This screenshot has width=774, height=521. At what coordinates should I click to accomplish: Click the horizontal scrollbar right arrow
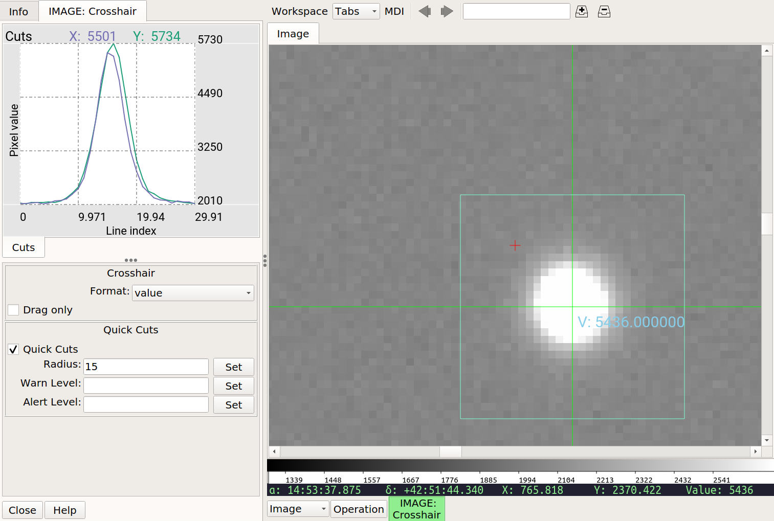pos(756,451)
